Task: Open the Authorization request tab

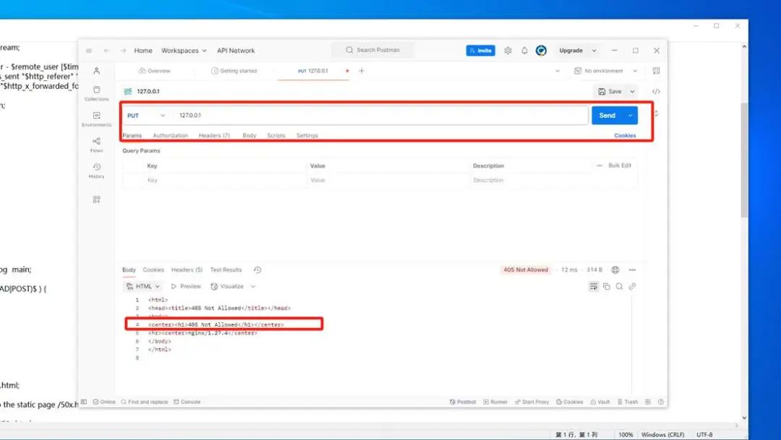Action: (171, 135)
